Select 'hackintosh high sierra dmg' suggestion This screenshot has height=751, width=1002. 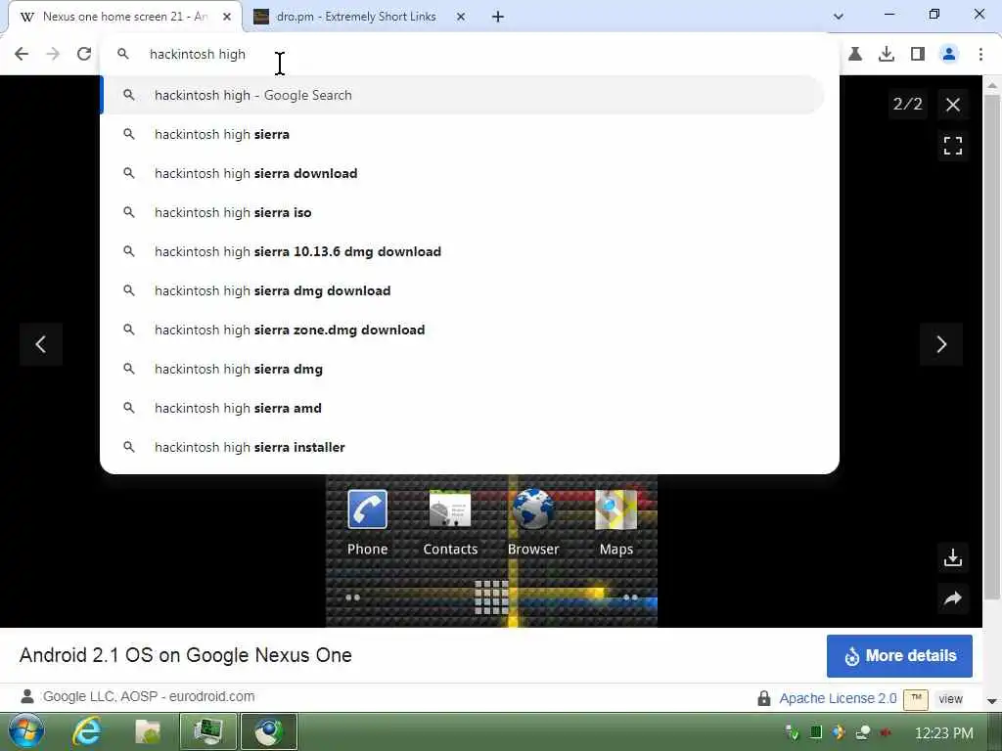462,369
